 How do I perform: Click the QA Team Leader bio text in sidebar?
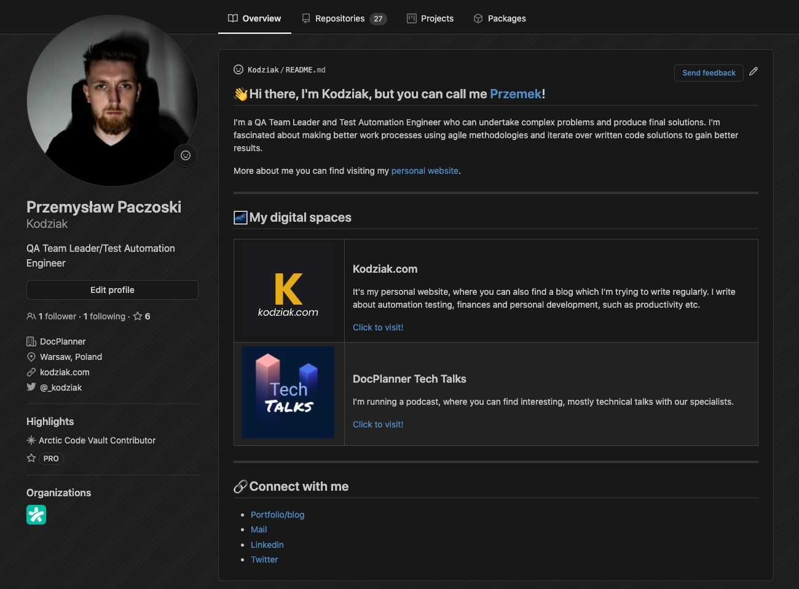tap(101, 255)
